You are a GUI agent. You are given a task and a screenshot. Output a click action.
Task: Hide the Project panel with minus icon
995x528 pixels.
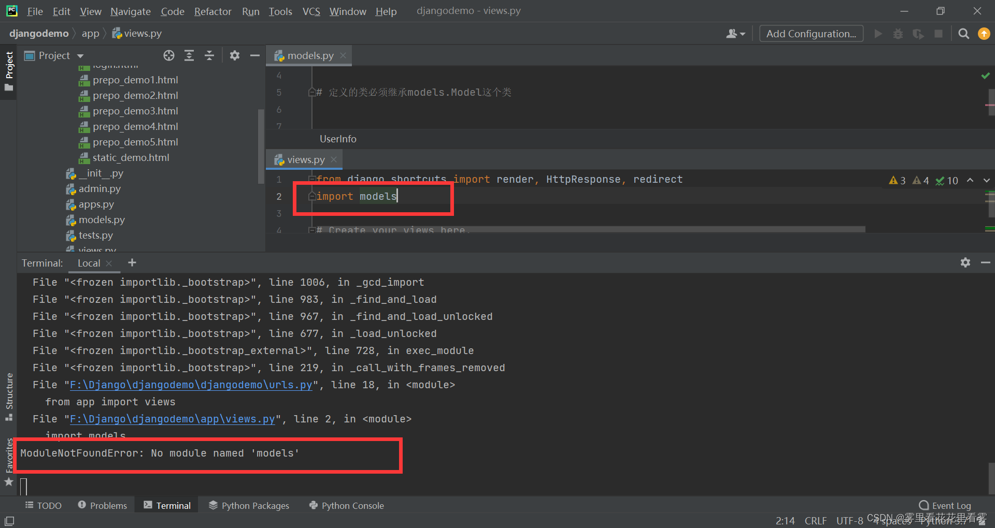point(254,55)
